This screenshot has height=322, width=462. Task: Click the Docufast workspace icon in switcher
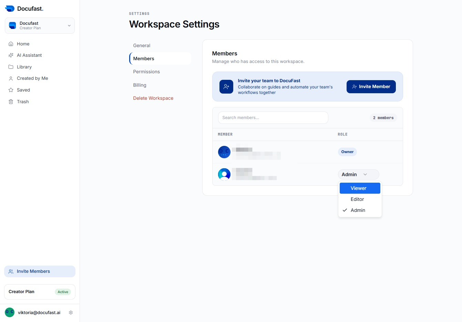point(12,25)
